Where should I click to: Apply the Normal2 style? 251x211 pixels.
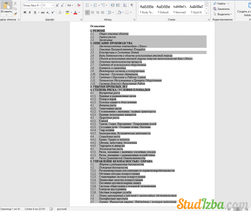(180, 9)
